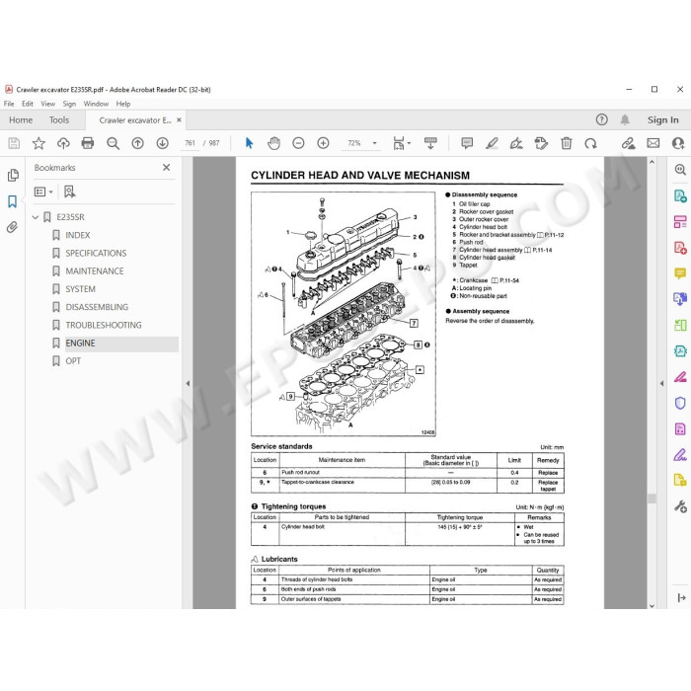Viewport: 691px width, 691px height.
Task: Add document to starred favorites
Action: coord(38,143)
